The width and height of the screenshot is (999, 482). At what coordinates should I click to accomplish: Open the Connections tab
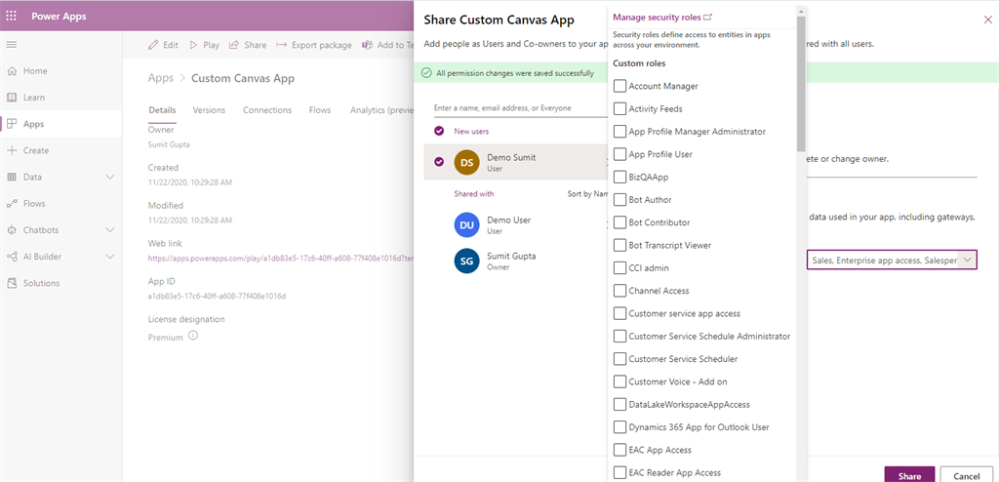[x=267, y=110]
